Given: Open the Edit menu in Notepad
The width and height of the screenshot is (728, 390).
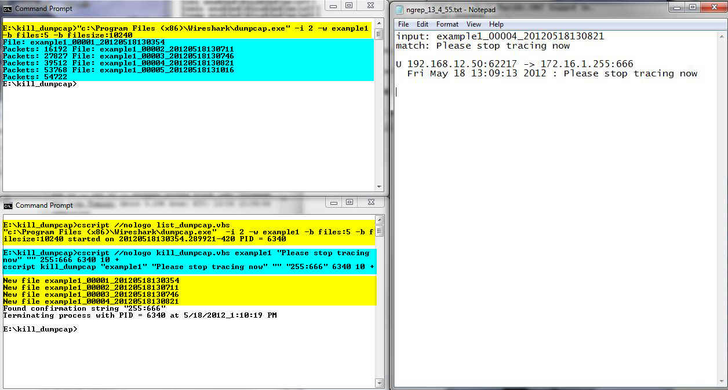Looking at the screenshot, I should pos(423,24).
